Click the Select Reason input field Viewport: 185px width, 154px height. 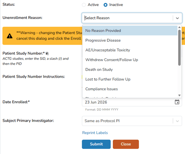point(132,18)
